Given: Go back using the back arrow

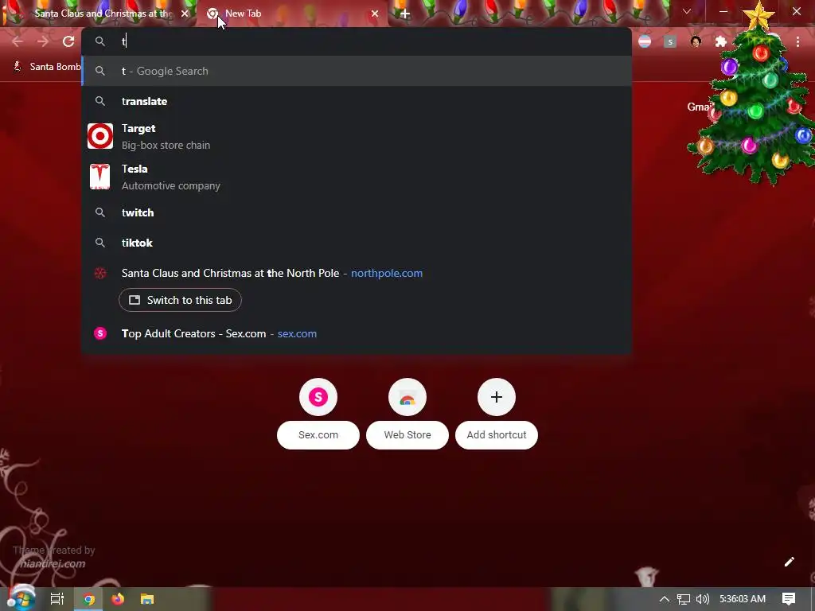Looking at the screenshot, I should pos(18,41).
